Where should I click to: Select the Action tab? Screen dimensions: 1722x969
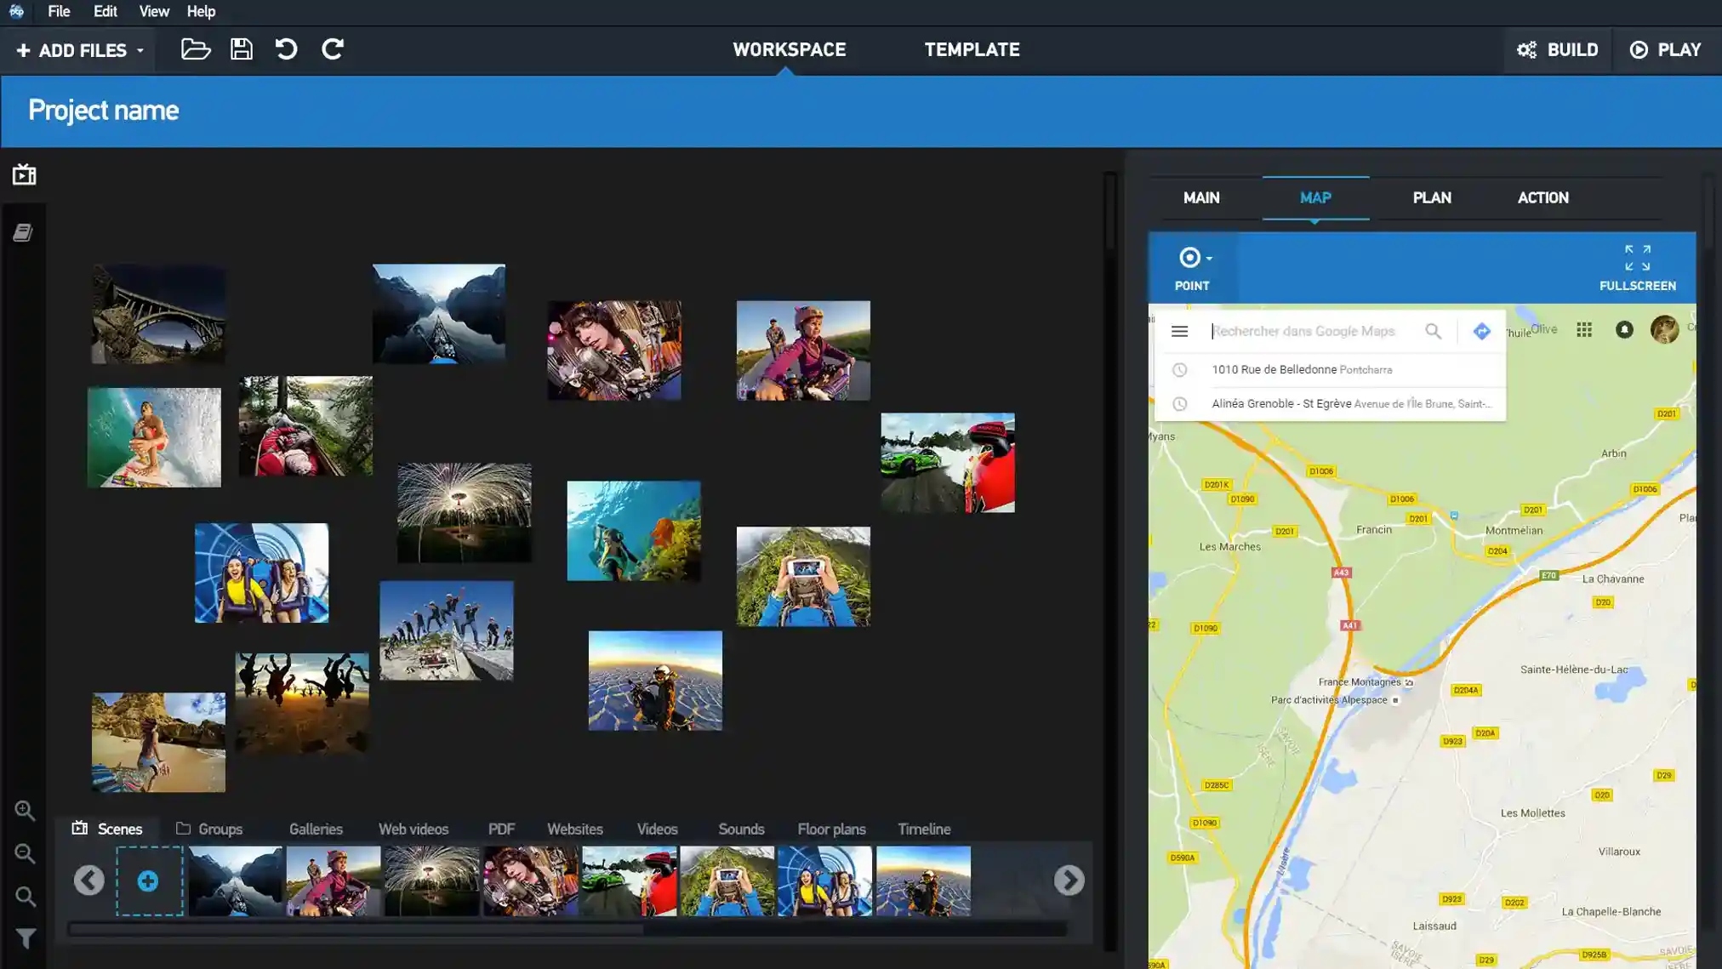(x=1542, y=197)
